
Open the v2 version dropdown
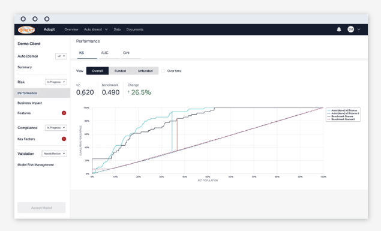click(61, 56)
